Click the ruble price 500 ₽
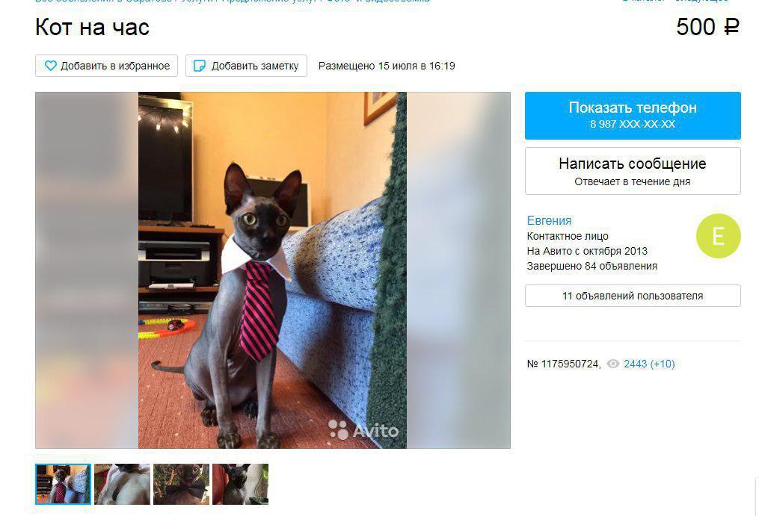This screenshot has width=759, height=516. click(x=707, y=27)
